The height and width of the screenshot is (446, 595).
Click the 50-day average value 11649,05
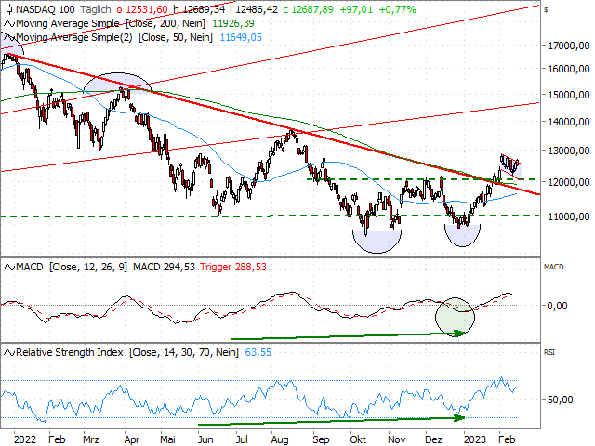pos(241,37)
